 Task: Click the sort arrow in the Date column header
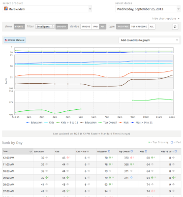pyautogui.click(x=30, y=152)
